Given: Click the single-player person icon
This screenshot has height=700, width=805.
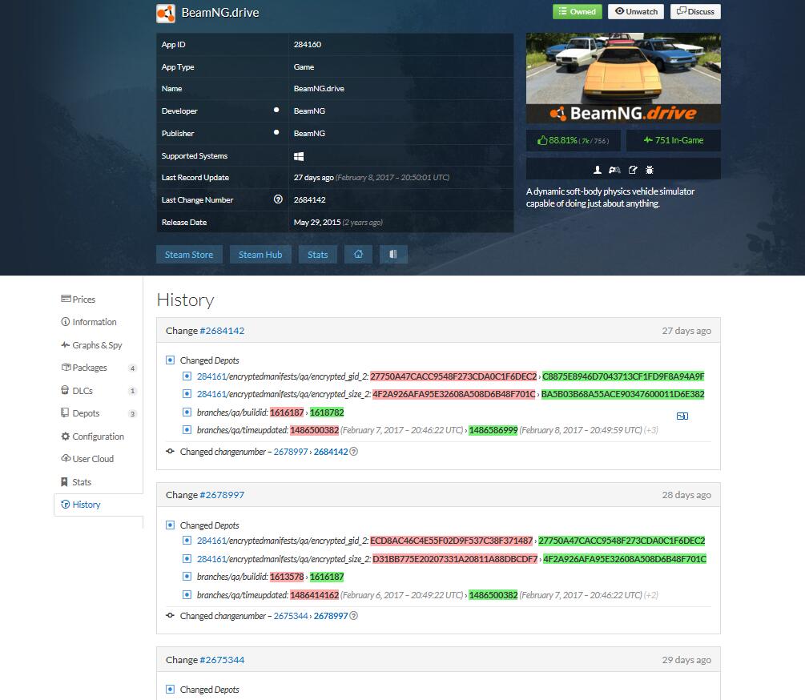Looking at the screenshot, I should coord(597,170).
